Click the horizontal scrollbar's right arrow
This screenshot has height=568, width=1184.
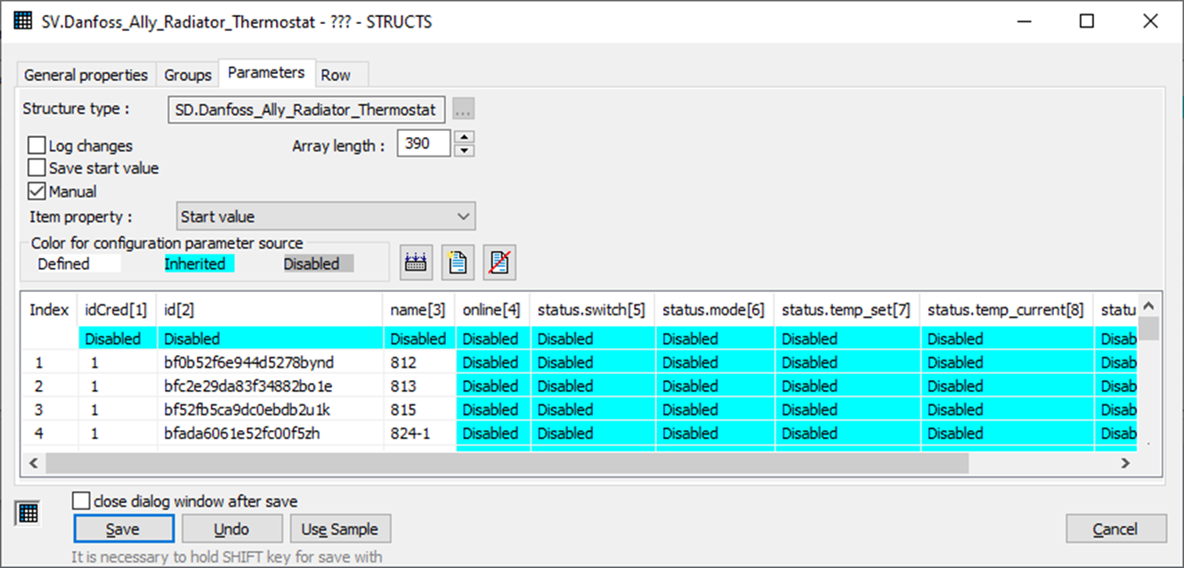point(1125,463)
